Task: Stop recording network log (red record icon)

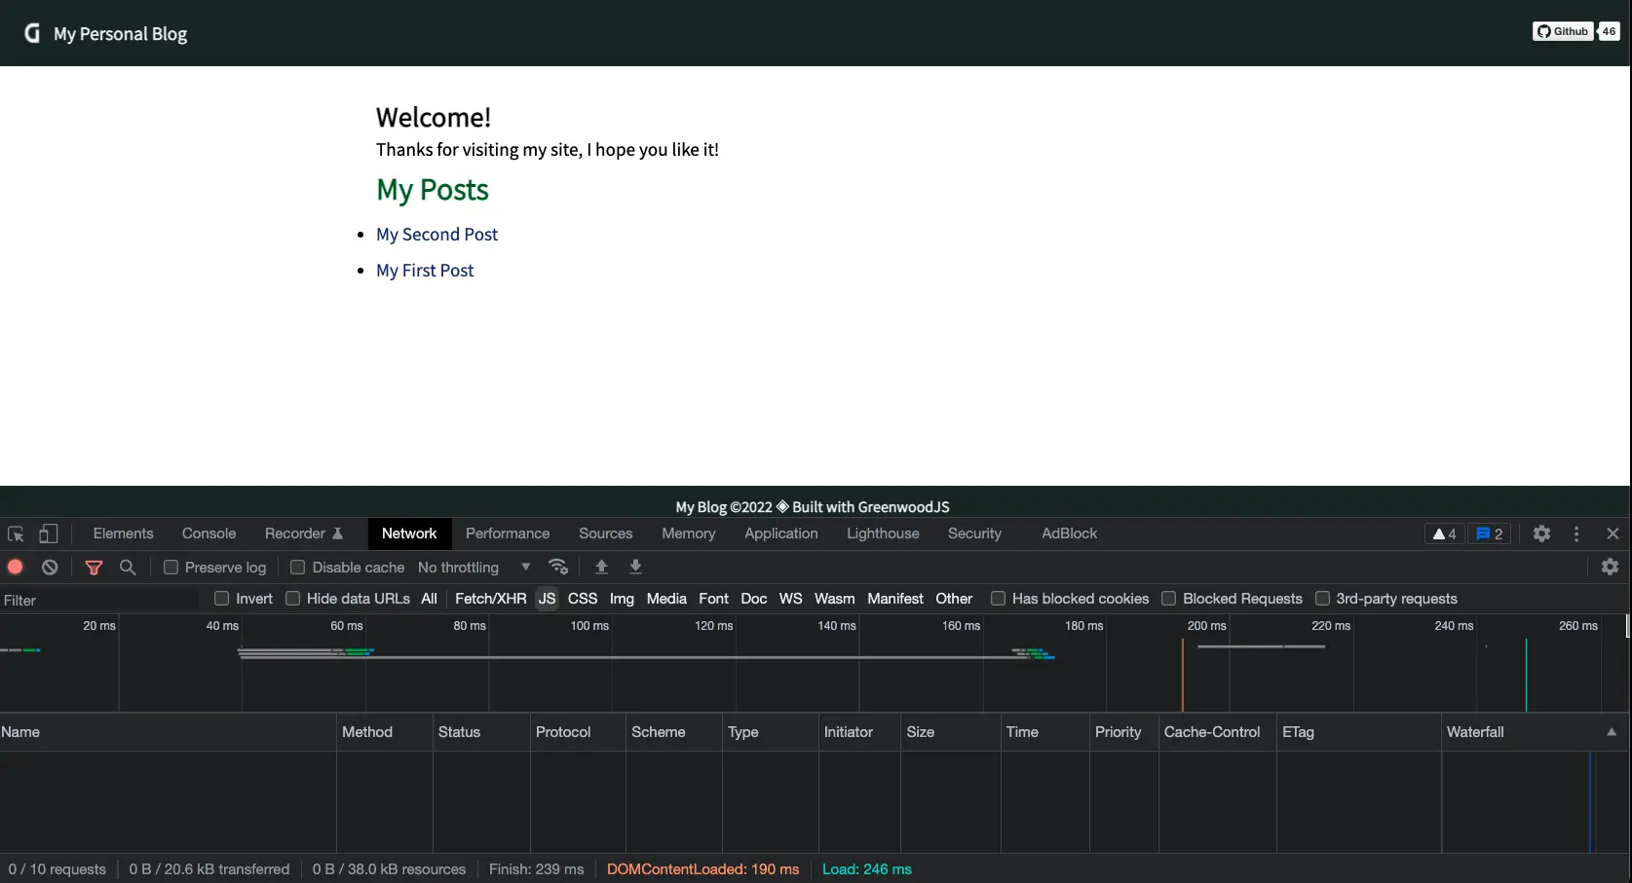Action: pos(16,567)
